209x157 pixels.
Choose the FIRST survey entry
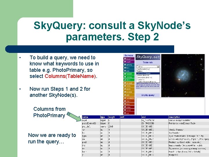(129, 110)
